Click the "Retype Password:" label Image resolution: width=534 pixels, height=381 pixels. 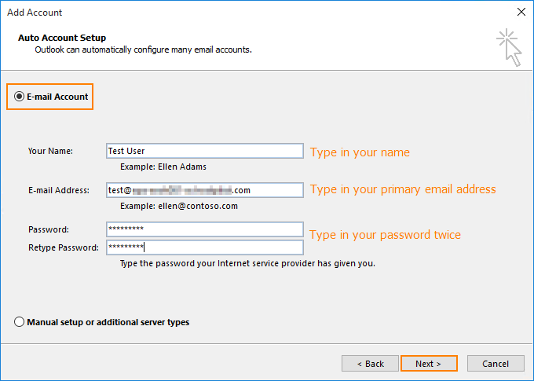point(63,248)
